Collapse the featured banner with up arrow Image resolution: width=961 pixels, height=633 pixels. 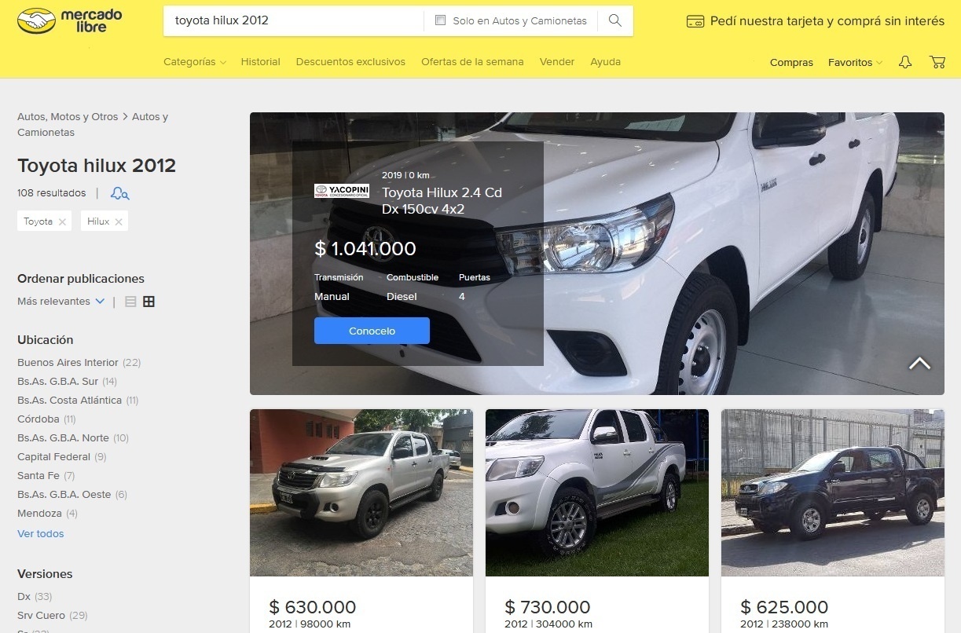(919, 363)
